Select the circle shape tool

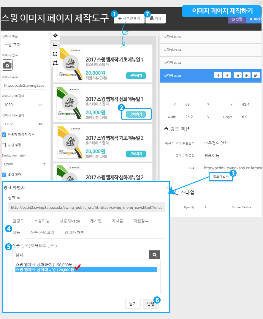tap(55, 54)
